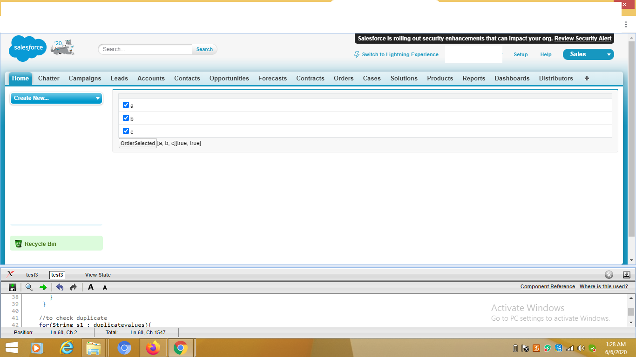
Task: Open Internet Explorer from the taskbar
Action: tap(67, 348)
